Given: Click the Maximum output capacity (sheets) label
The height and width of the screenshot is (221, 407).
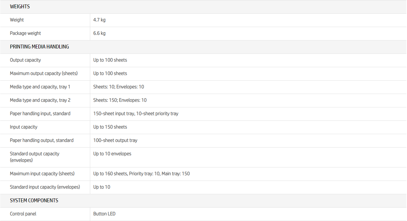Looking at the screenshot, I should pos(44,73).
